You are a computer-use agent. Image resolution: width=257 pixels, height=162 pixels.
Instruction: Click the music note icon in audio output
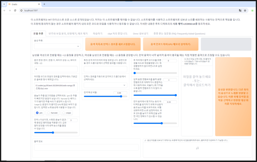[198, 148]
